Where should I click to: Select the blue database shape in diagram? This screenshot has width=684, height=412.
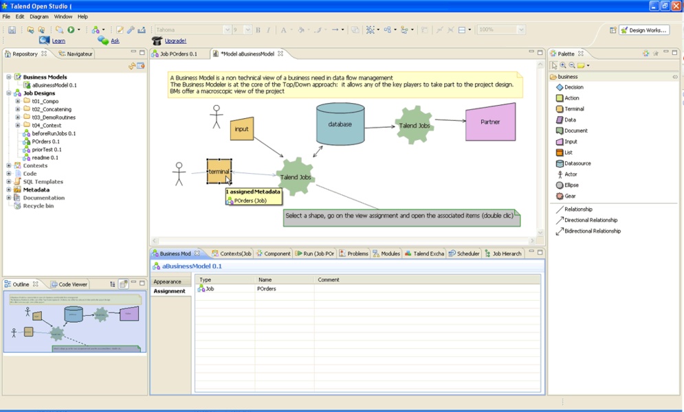(340, 125)
